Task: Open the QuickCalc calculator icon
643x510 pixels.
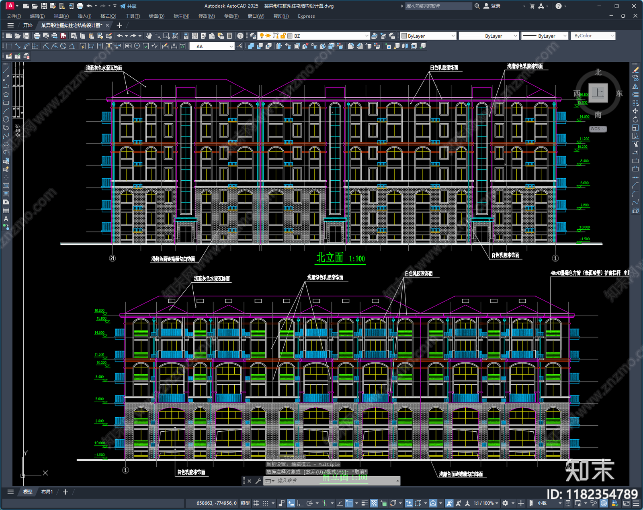Action: (229, 36)
